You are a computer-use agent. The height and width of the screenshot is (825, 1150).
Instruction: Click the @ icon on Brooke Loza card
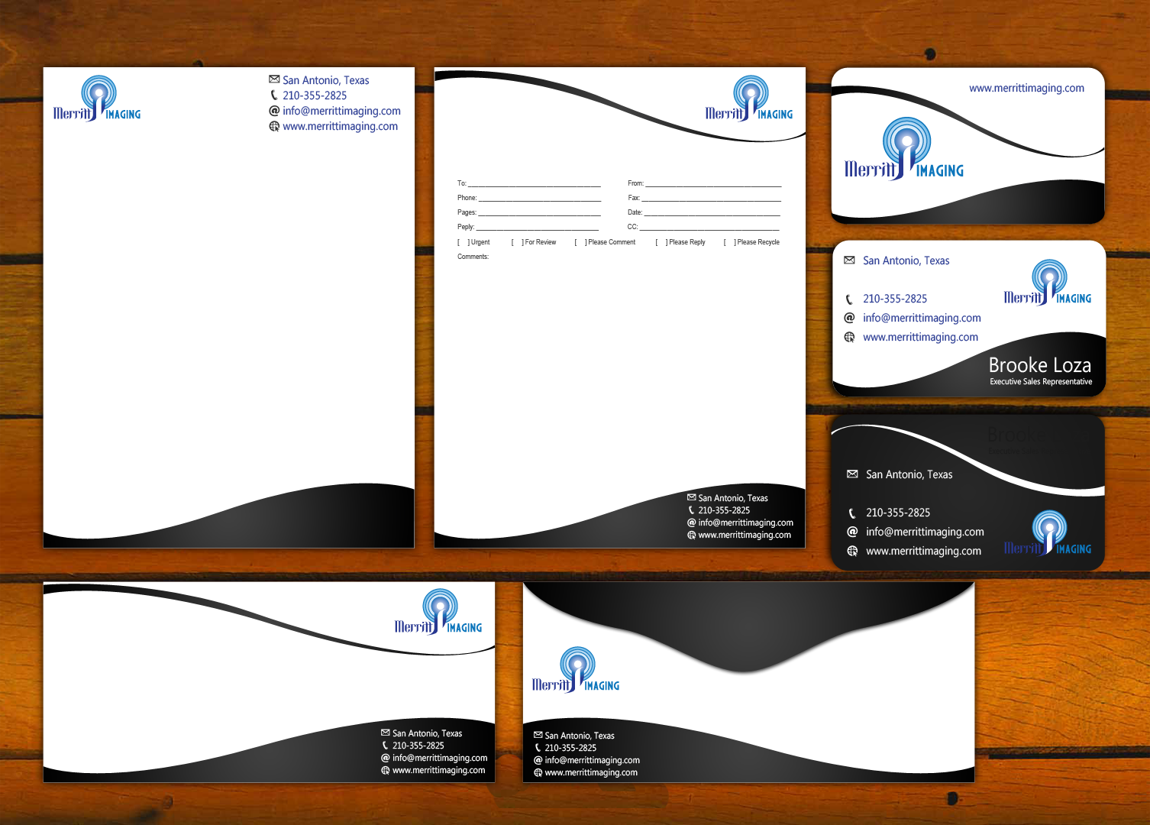pyautogui.click(x=849, y=318)
